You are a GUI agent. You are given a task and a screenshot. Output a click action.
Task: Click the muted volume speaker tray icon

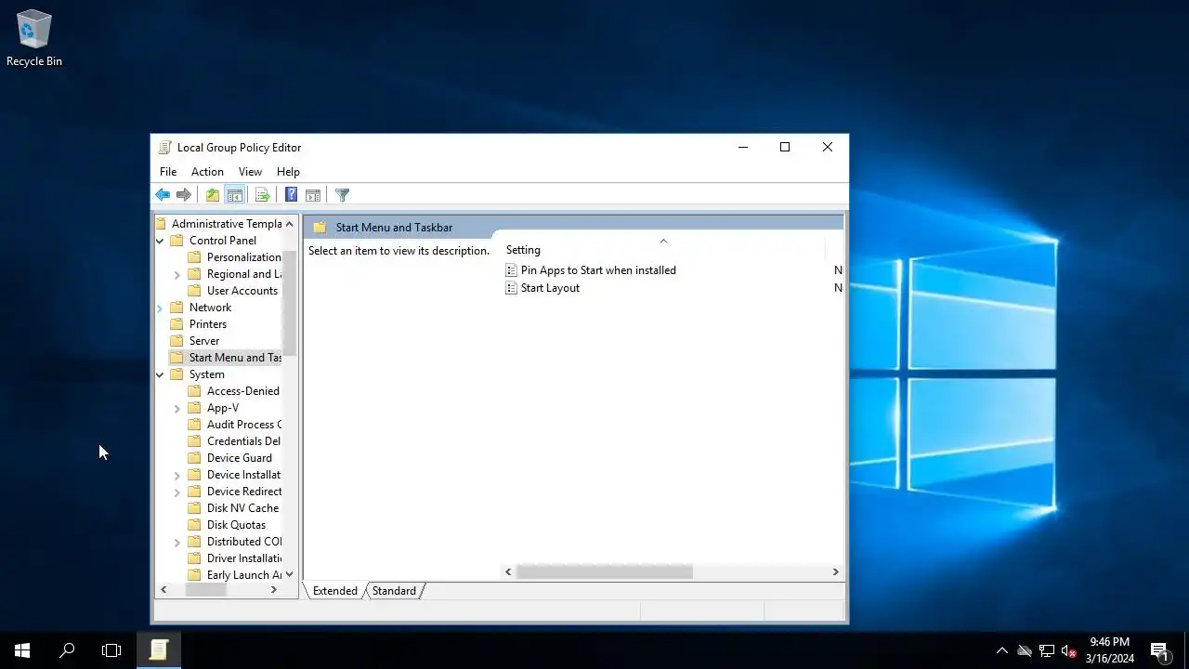click(x=1069, y=650)
